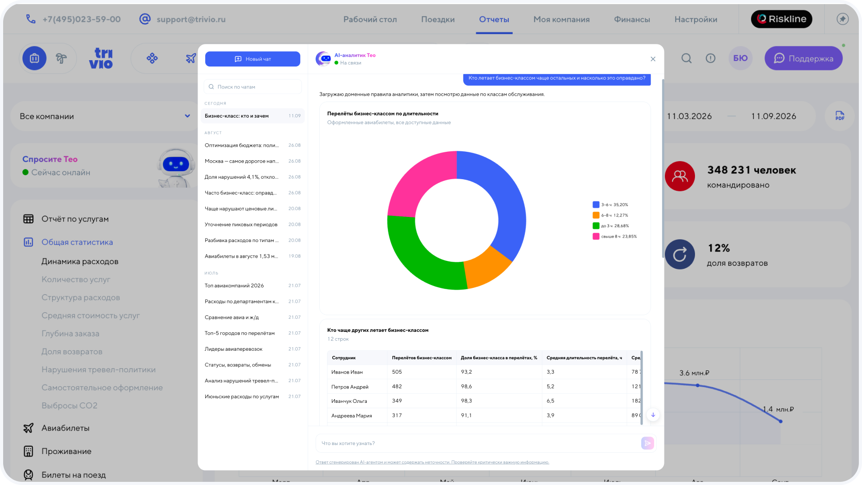Click the orange 6–8 ч legend swatch
Viewport: 862px width, 485px height.
596,215
